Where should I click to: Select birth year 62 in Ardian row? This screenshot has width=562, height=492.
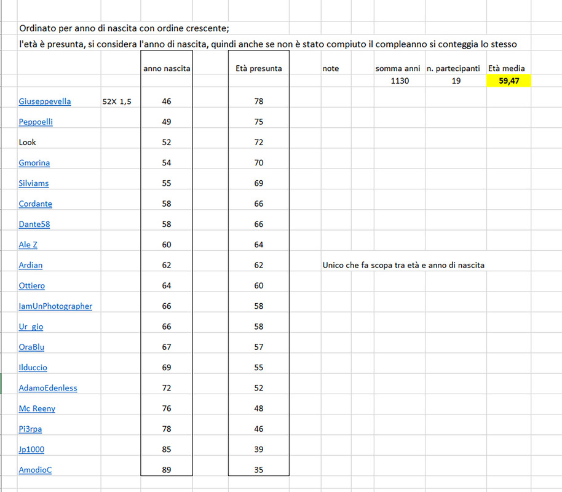pyautogui.click(x=166, y=265)
